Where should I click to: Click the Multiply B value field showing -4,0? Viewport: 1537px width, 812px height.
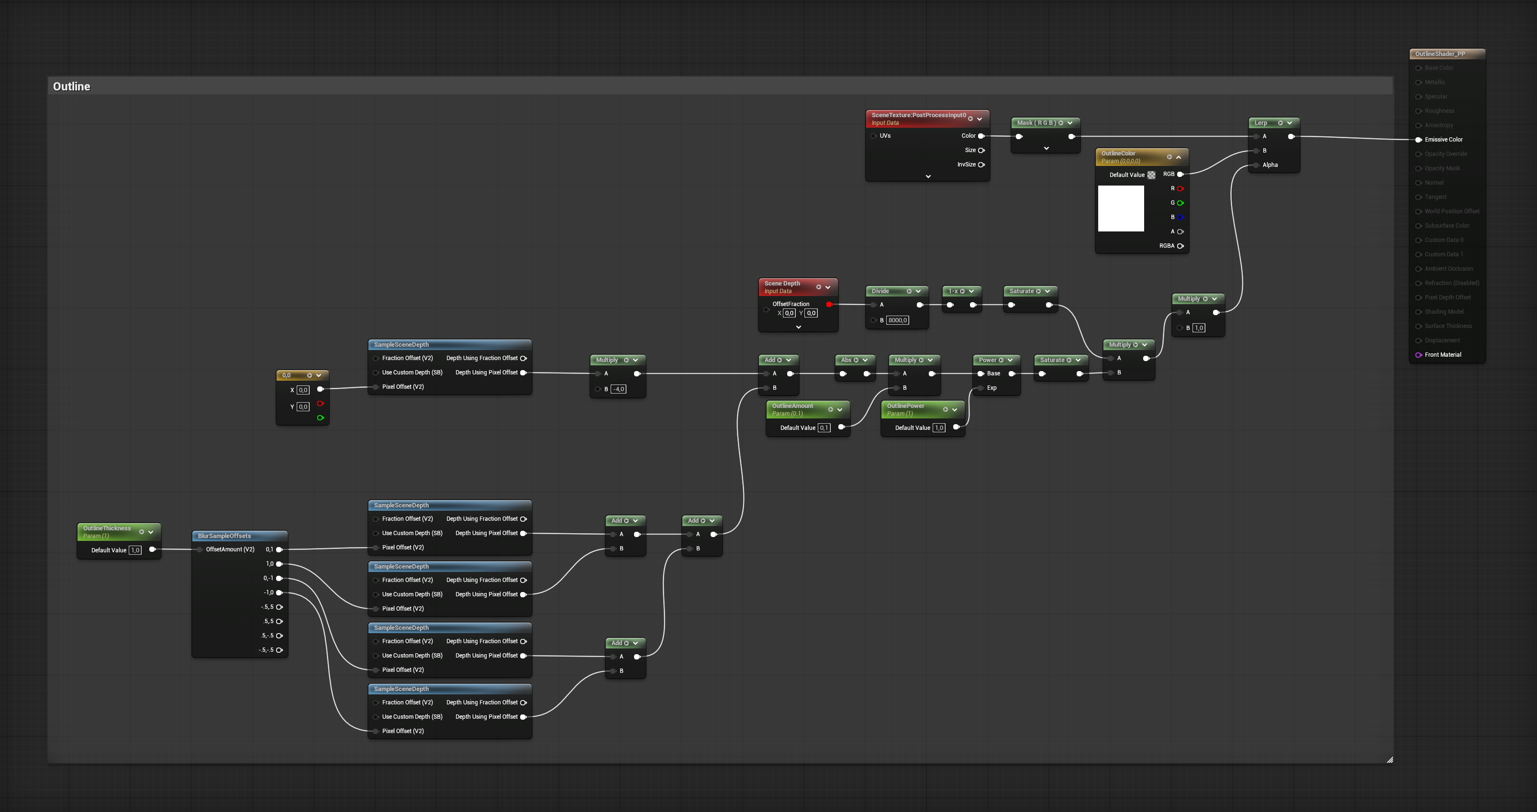tap(619, 389)
